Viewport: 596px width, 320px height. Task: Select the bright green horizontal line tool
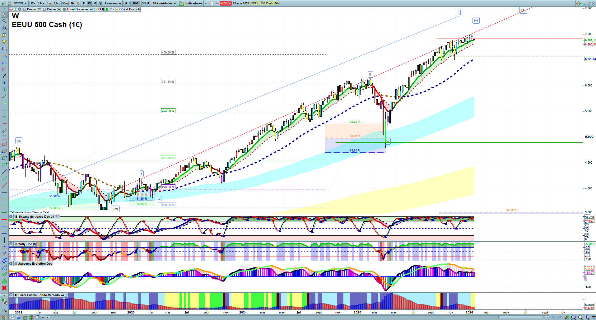point(4,206)
